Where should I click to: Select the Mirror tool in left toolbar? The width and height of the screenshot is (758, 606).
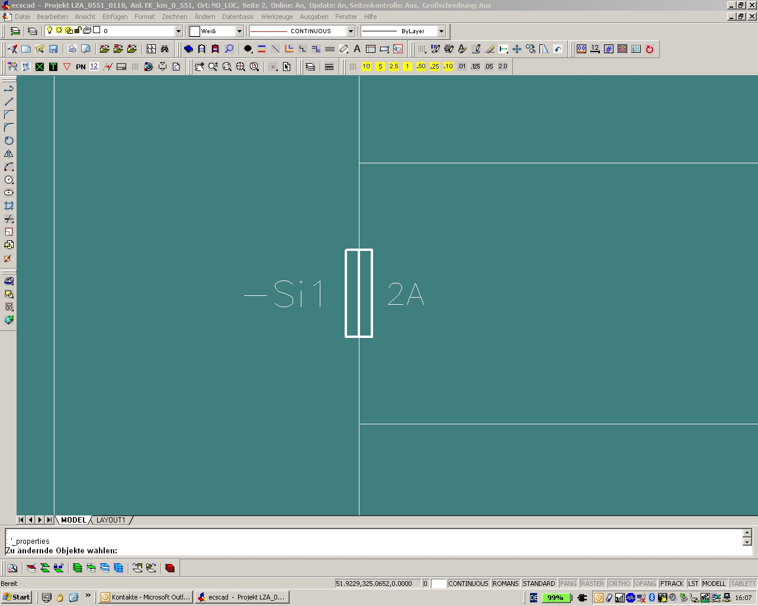click(9, 154)
